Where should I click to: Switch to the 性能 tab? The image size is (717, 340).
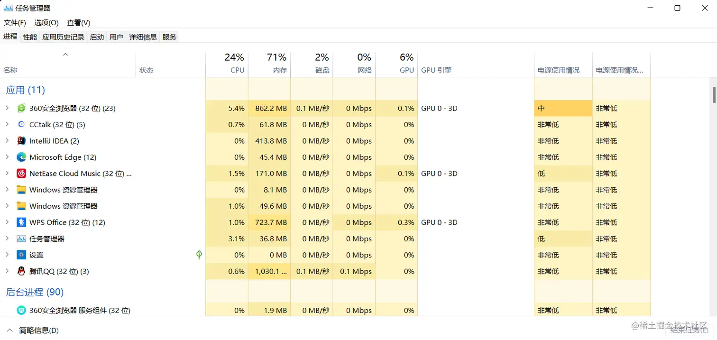pos(30,37)
